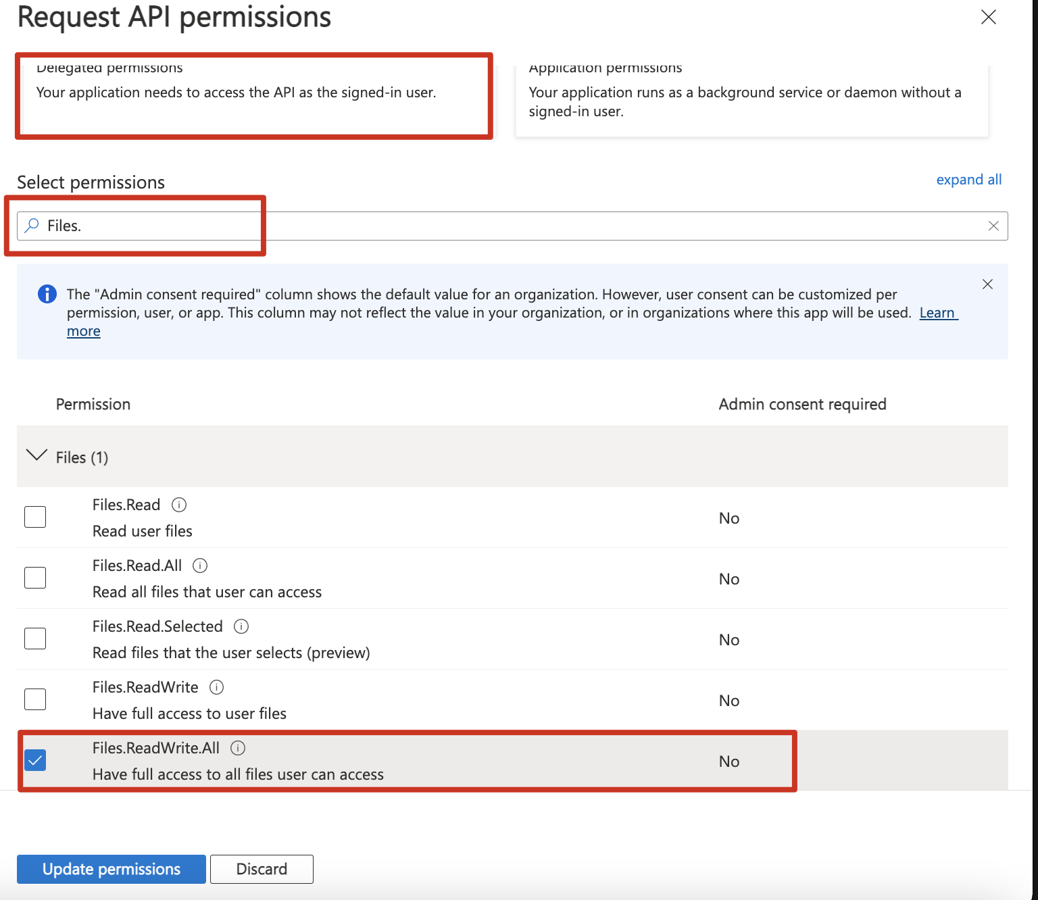Click the Update permissions button
This screenshot has width=1038, height=900.
(x=112, y=869)
